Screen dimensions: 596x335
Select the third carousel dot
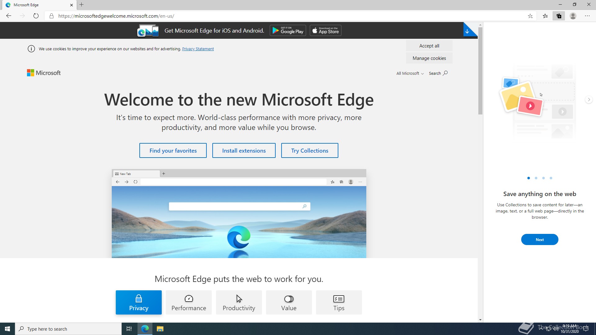(544, 178)
